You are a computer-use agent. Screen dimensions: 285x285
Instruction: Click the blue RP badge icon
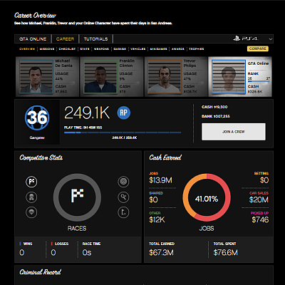tap(124, 113)
